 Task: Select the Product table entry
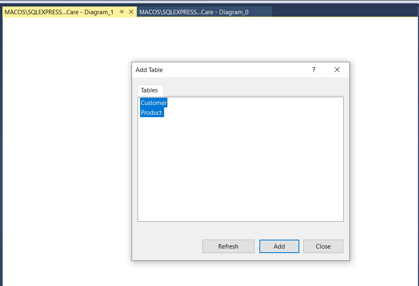click(151, 112)
